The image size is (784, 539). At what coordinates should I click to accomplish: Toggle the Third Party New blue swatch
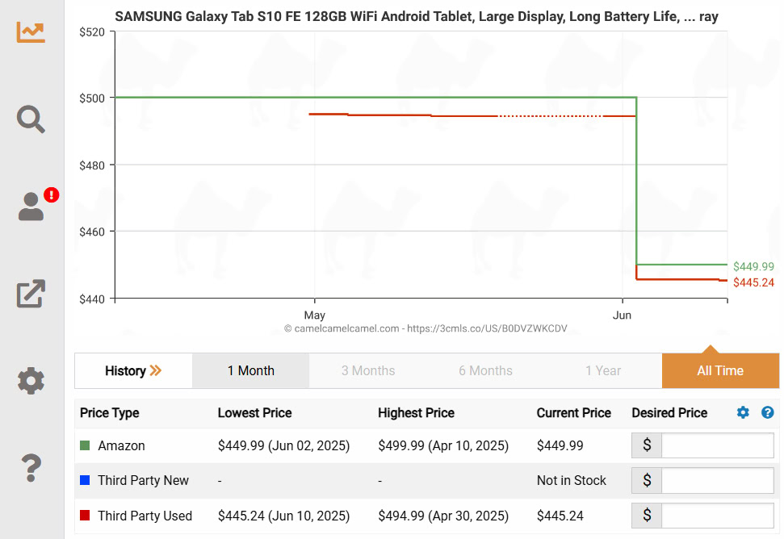85,480
